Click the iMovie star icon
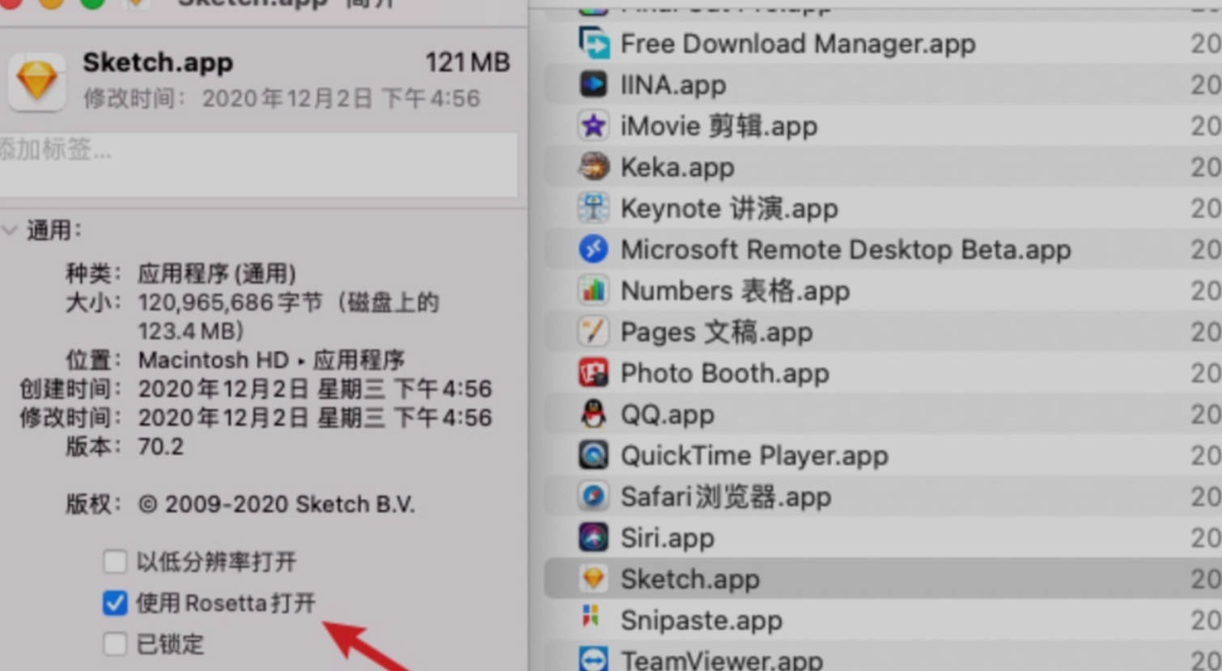 pyautogui.click(x=593, y=125)
